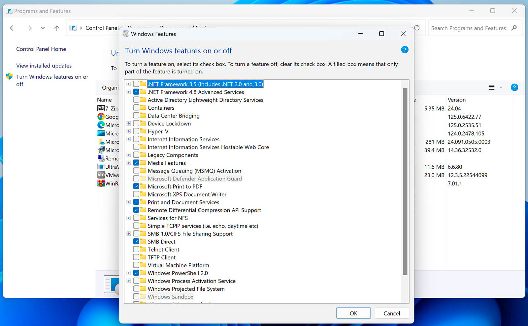Select Microsoft XPS Document Writer label
This screenshot has height=326, width=528.
(x=187, y=194)
